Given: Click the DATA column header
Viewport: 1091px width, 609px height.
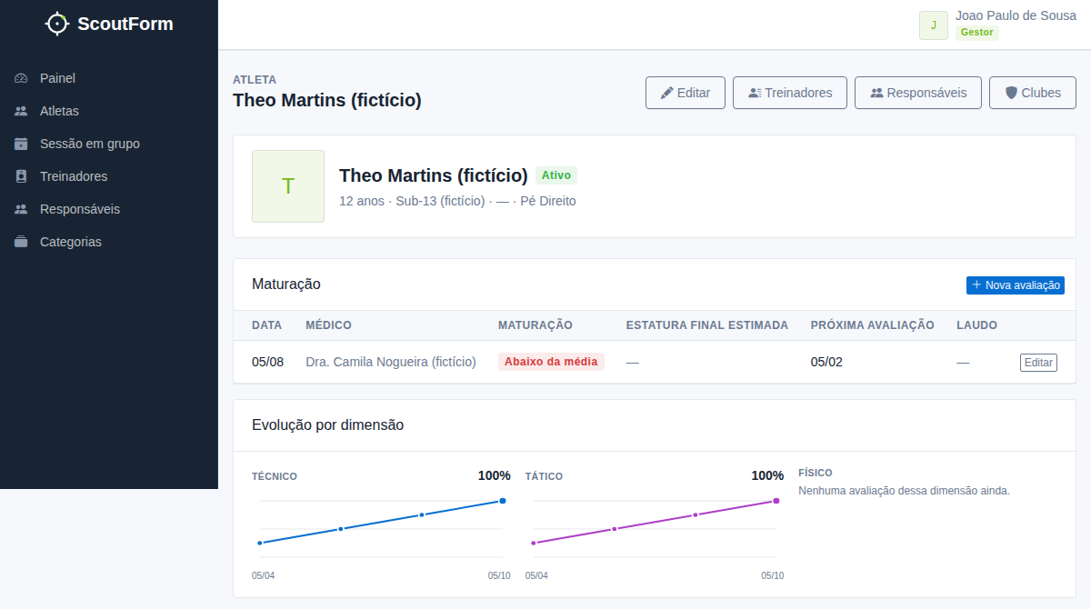Looking at the screenshot, I should coord(266,325).
